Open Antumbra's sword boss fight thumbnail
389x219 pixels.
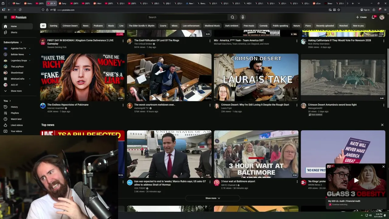click(x=343, y=77)
